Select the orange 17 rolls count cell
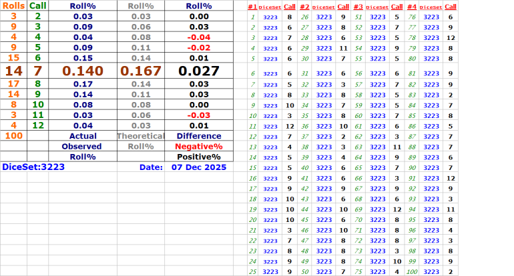 (x=13, y=84)
